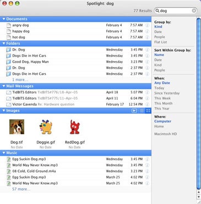Image resolution: width=201 pixels, height=204 pixels.
Task: Show info for Good Dog, Happy Man folder
Action: 147,62
